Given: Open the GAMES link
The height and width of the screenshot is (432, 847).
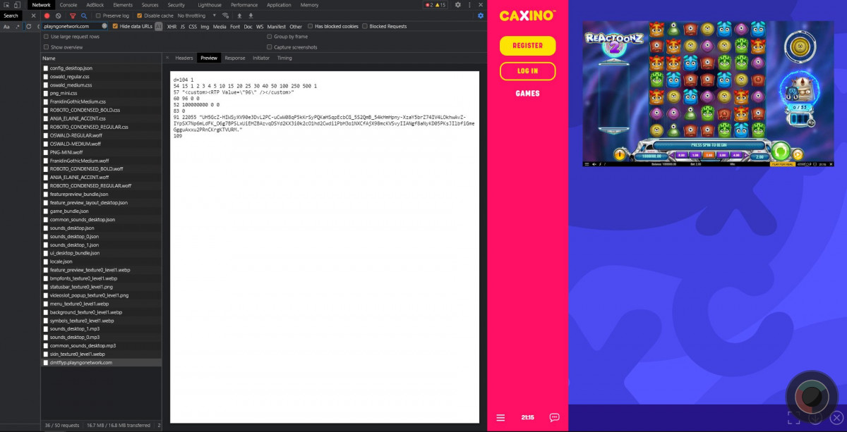Looking at the screenshot, I should pyautogui.click(x=528, y=93).
